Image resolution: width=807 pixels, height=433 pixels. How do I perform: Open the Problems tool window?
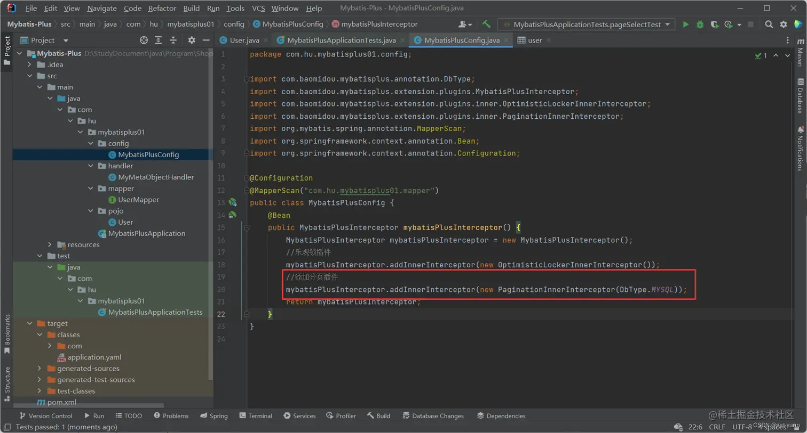171,416
